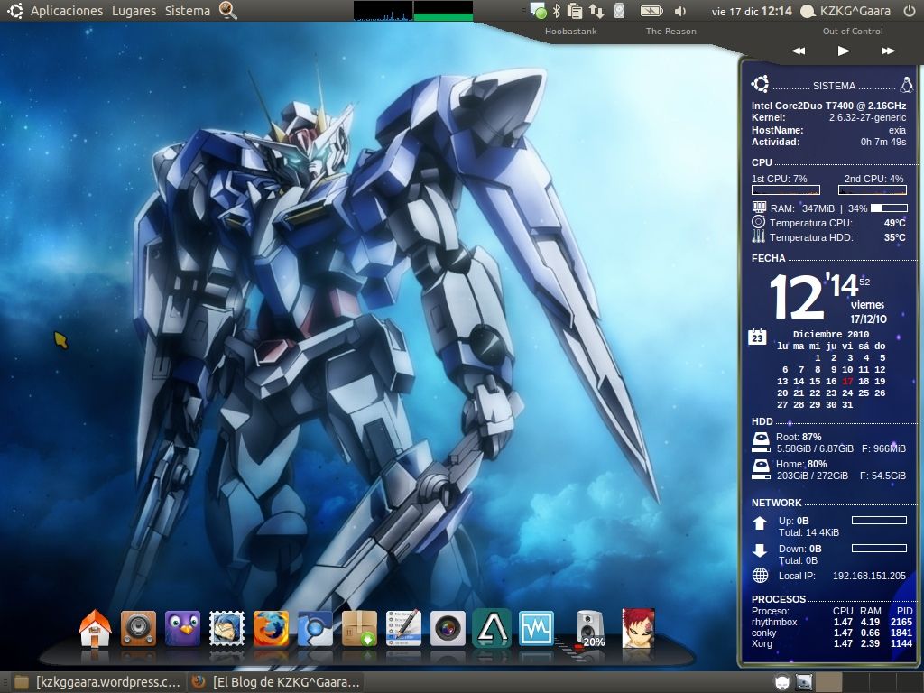Click the Ubuntu logo in top panel

[x=14, y=11]
